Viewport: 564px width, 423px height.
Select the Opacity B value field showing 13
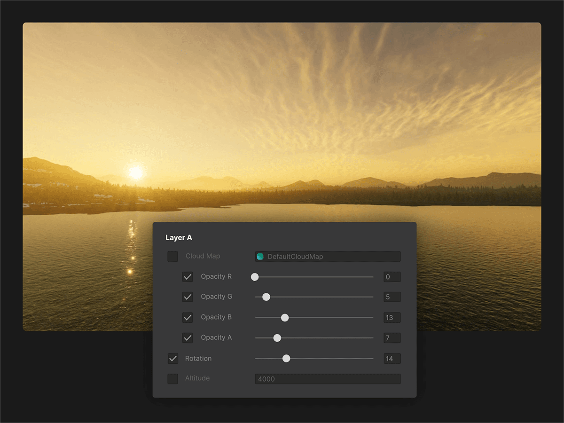tap(392, 317)
